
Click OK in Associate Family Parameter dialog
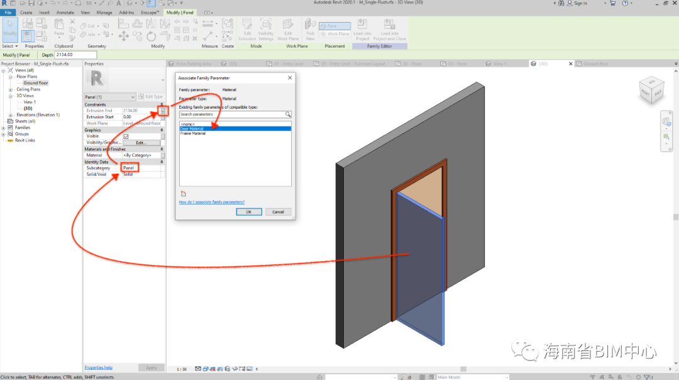248,212
